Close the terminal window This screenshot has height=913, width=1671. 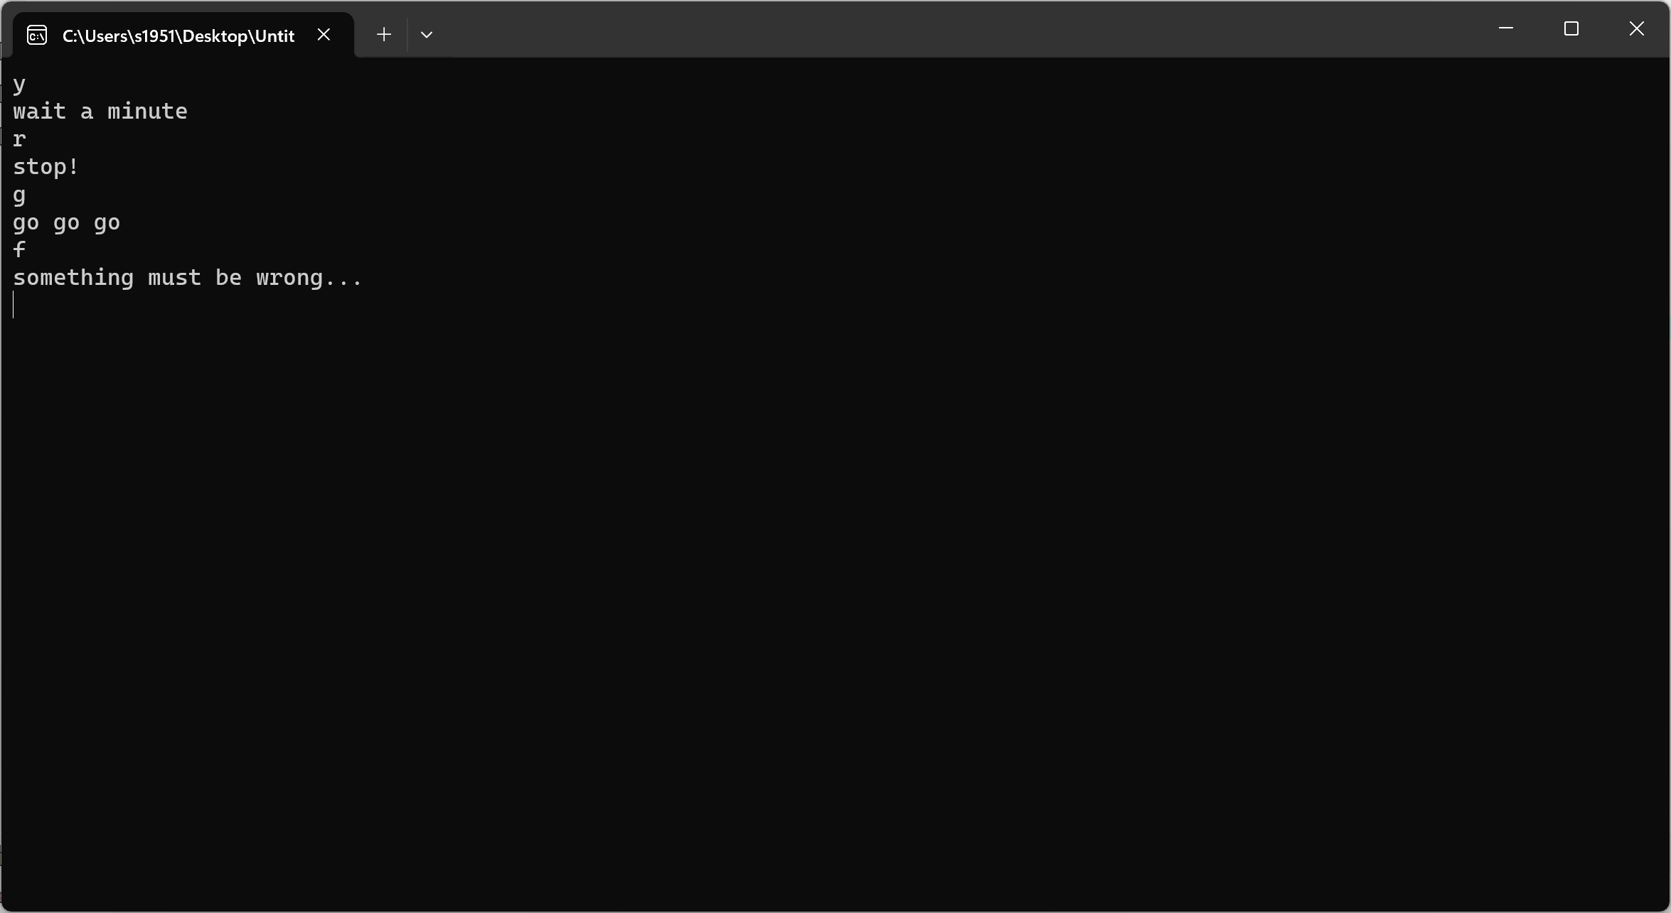tap(1636, 28)
